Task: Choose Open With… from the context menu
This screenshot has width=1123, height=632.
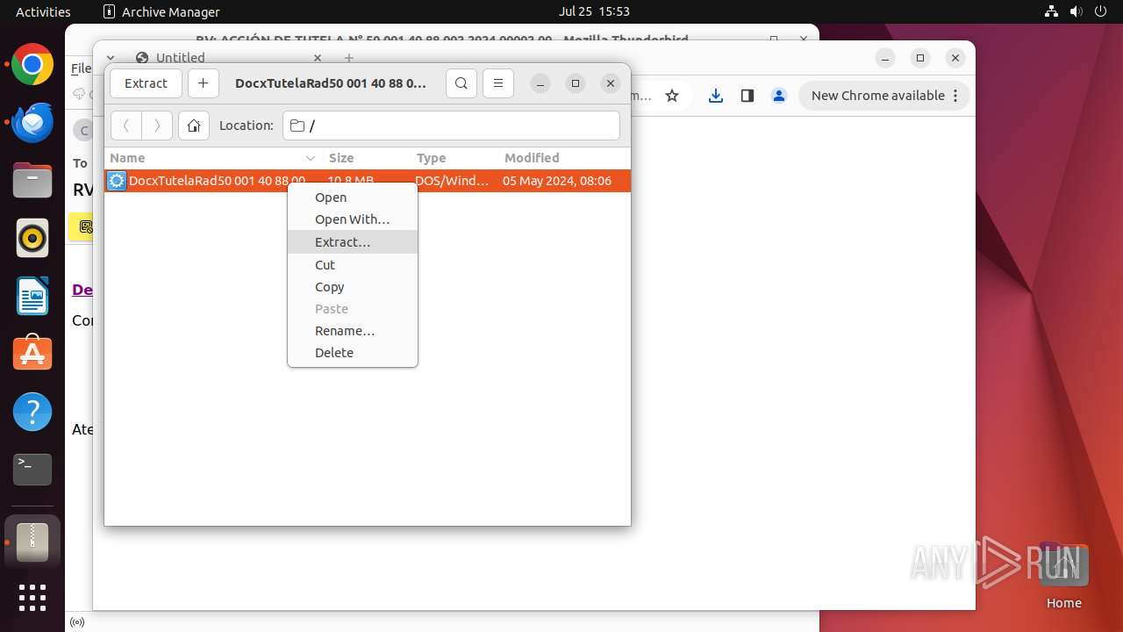Action: 353,219
